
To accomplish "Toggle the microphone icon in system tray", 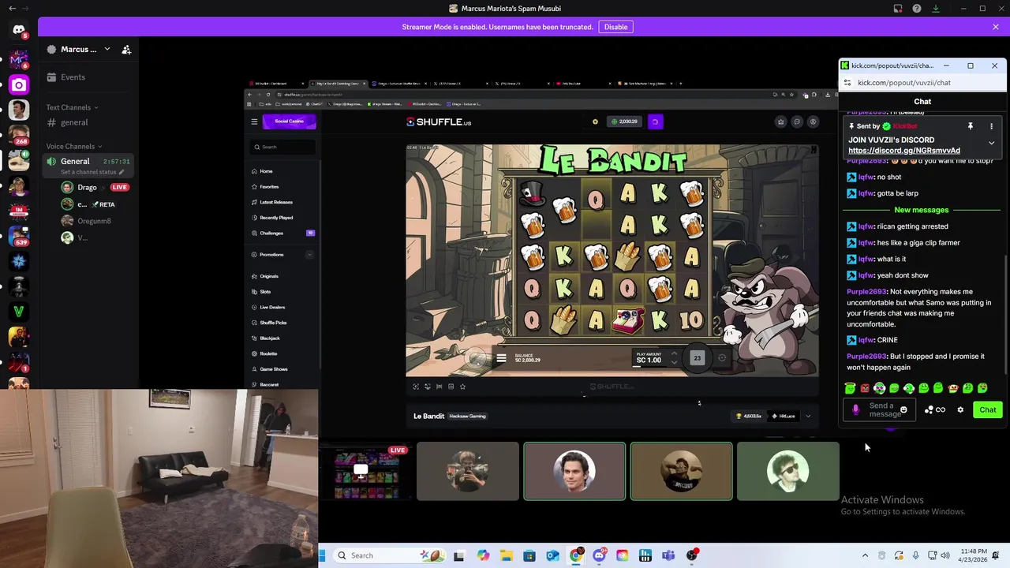I will [915, 555].
